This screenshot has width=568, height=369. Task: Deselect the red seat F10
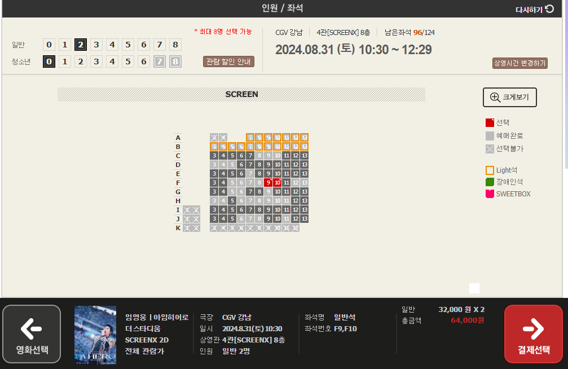(x=277, y=183)
